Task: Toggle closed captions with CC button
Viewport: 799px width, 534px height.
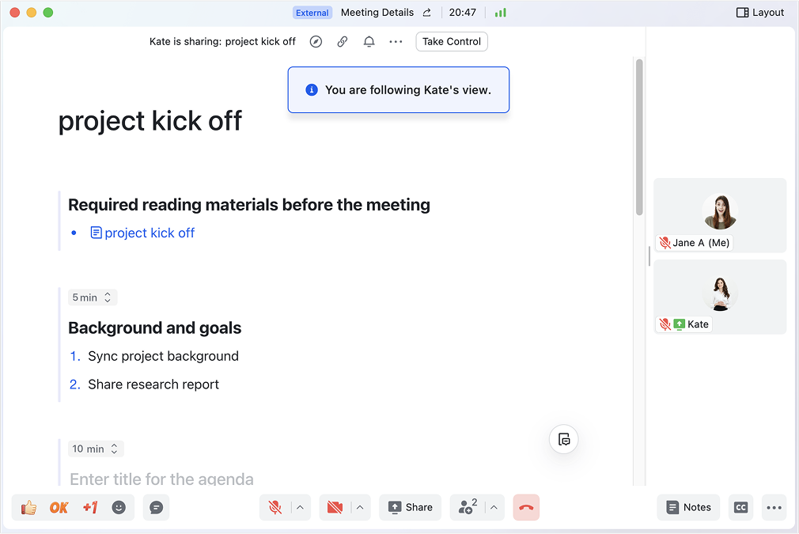Action: (740, 508)
